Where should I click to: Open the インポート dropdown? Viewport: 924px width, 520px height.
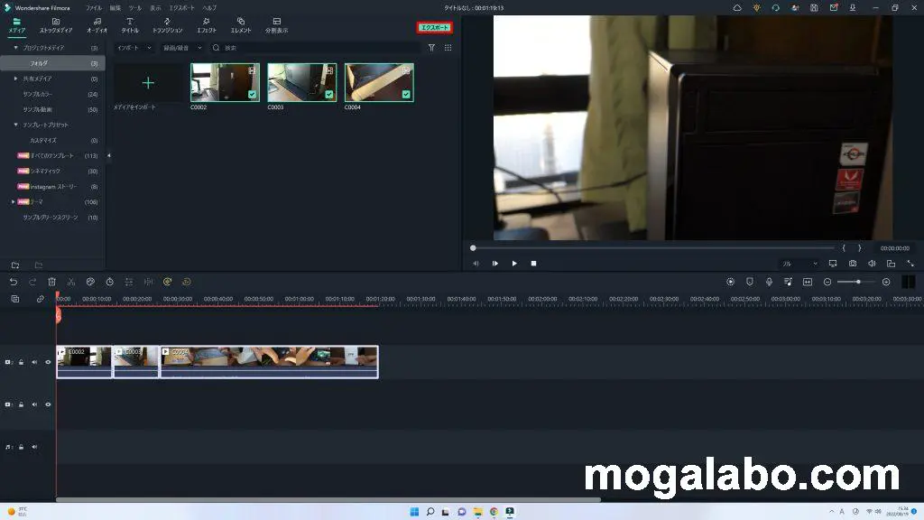pos(134,48)
